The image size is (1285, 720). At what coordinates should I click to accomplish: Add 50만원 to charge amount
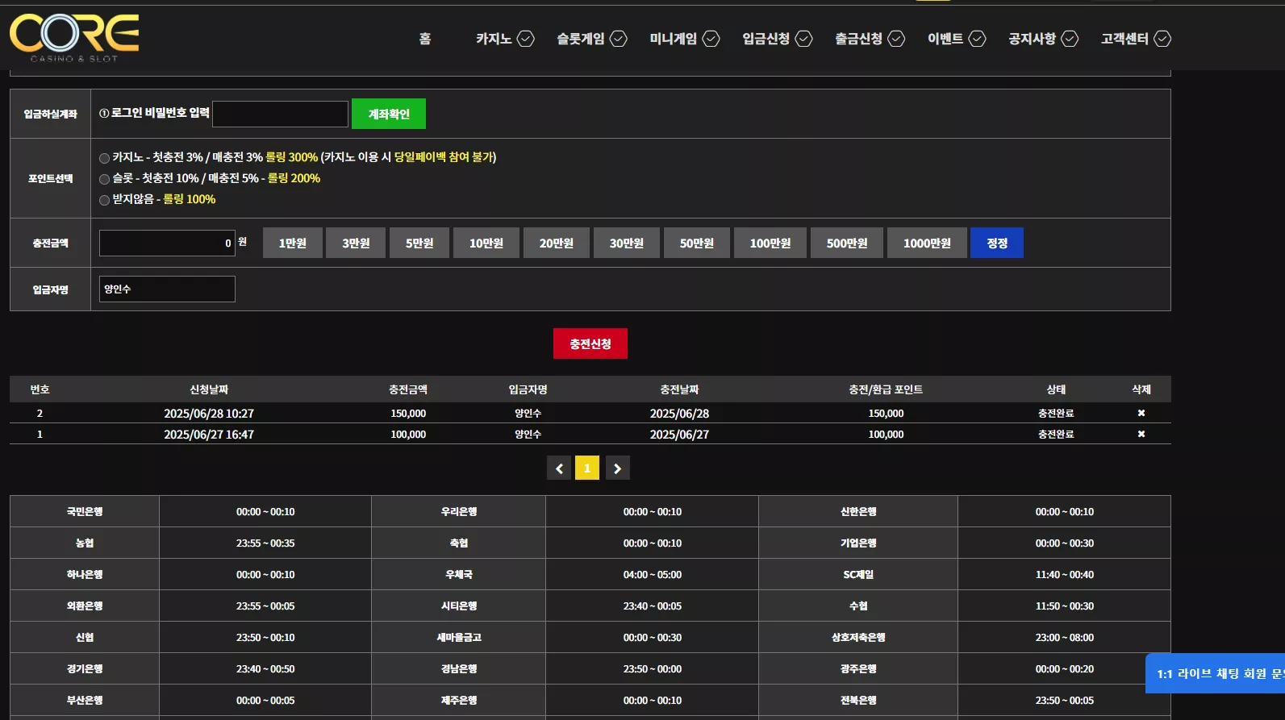click(697, 243)
